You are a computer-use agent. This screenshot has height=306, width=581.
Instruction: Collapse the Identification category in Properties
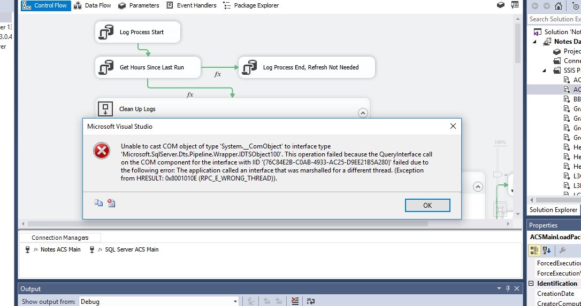coord(531,284)
